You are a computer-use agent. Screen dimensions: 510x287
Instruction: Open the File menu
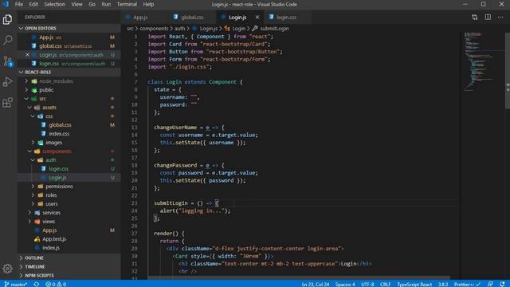[19, 4]
